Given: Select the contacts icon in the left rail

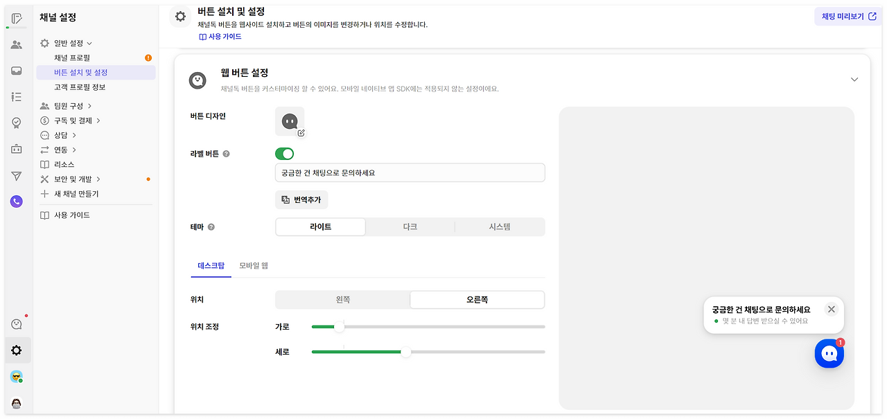Looking at the screenshot, I should coord(16,44).
